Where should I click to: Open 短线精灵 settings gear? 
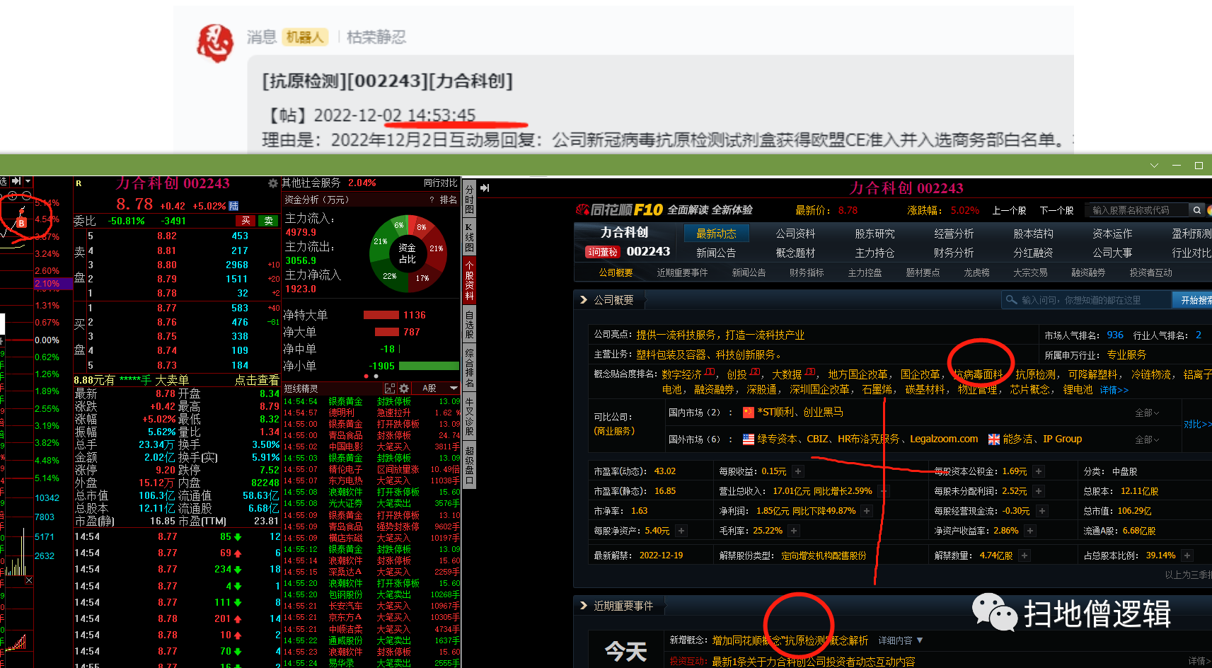[404, 388]
